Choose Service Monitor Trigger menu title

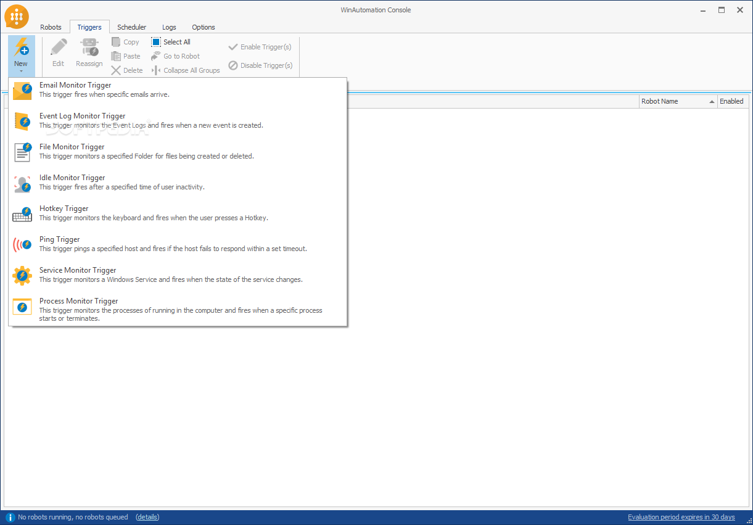[78, 270]
